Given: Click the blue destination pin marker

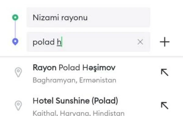Looking at the screenshot, I should [x=15, y=42].
